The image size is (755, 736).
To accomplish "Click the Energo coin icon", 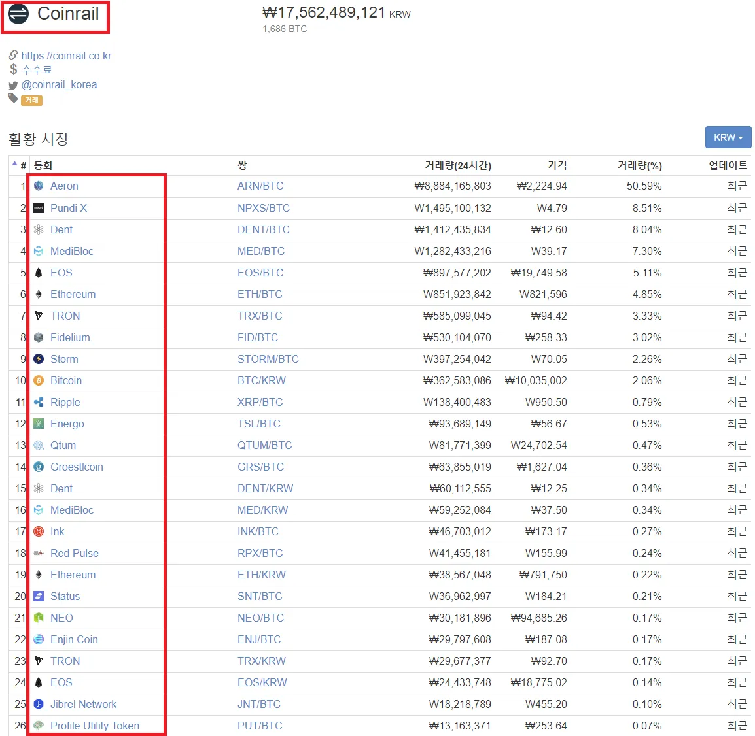I will pos(39,424).
